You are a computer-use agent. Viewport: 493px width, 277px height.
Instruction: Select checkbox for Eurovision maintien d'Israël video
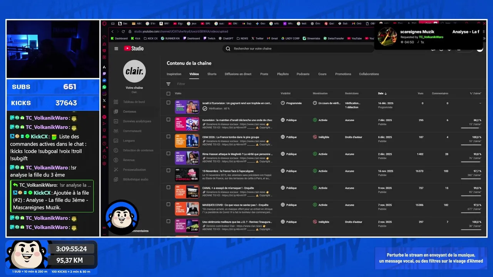168,120
